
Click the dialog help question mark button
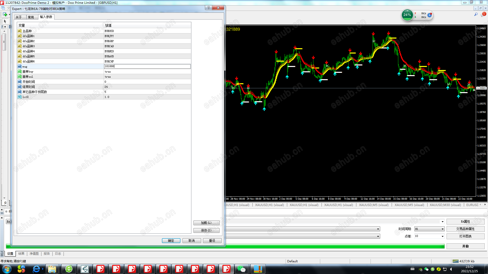(208, 8)
